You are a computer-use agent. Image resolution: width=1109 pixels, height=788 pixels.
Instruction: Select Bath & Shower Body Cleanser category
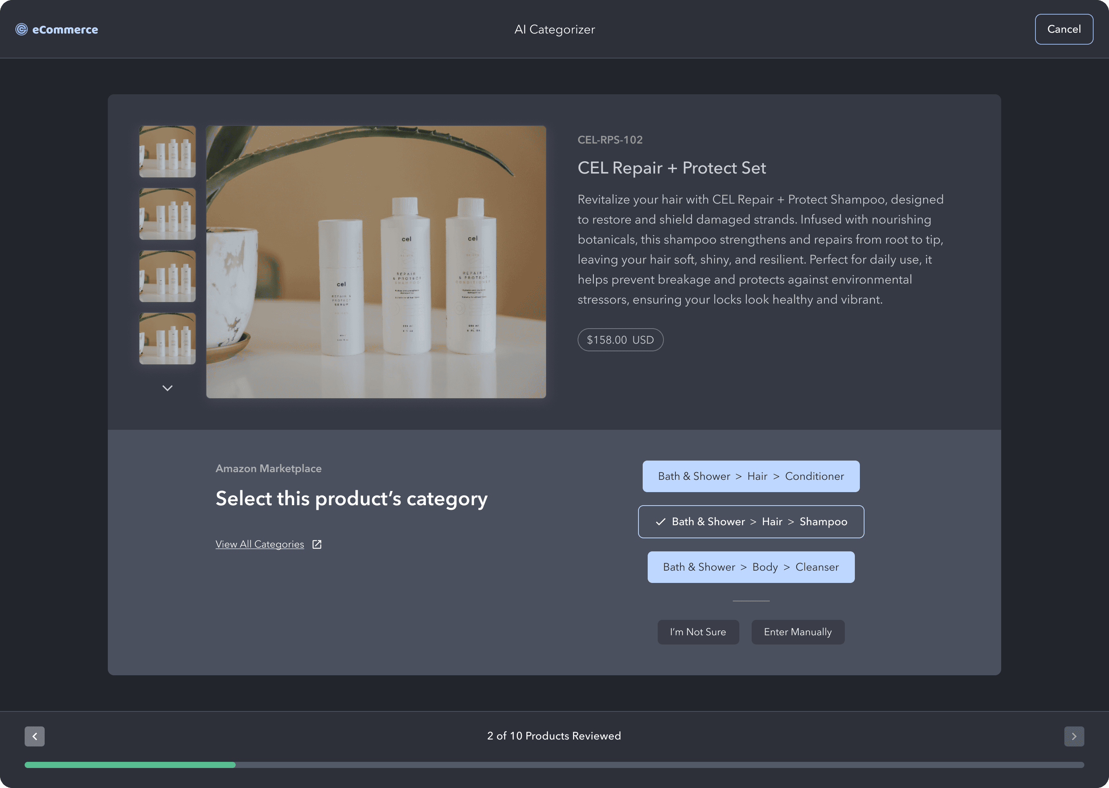751,567
